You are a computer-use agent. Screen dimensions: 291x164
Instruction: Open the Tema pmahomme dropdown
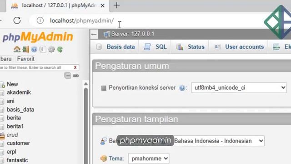coord(149,159)
